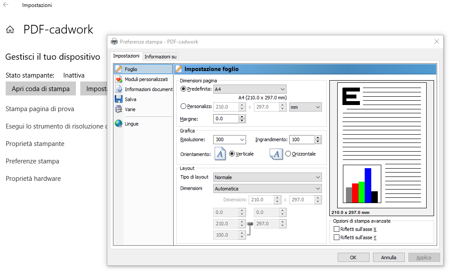Click the landscape orientation page icon
Viewport: 455px width, 278px height.
[276, 154]
